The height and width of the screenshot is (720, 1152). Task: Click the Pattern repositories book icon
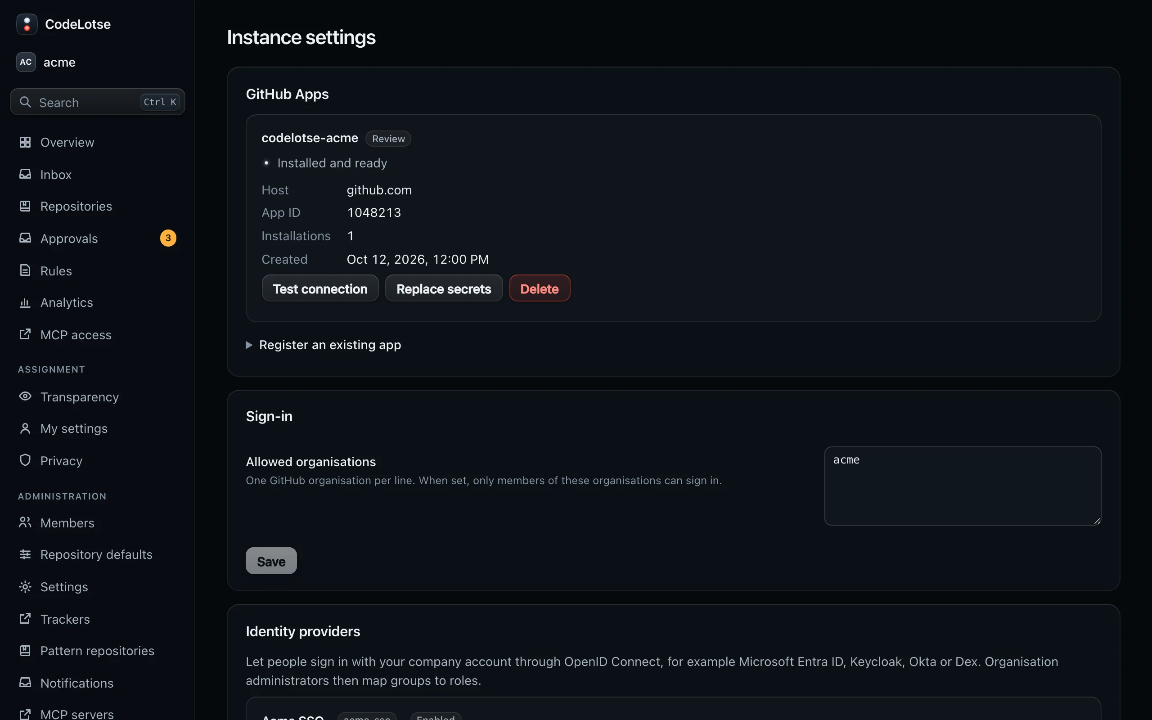tap(25, 651)
